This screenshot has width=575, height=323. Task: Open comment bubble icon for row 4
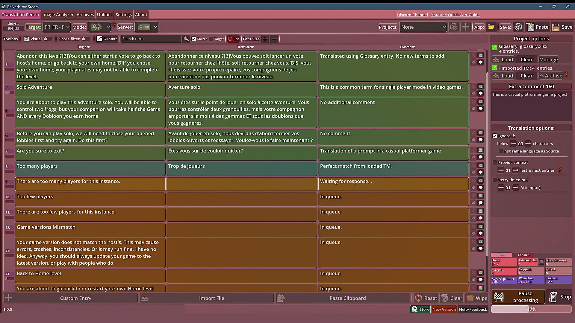click(x=480, y=93)
